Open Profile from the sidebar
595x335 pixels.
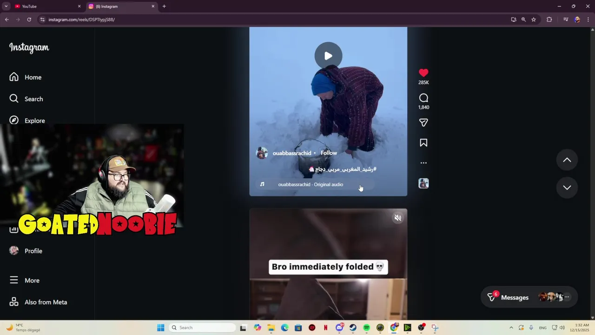(x=26, y=251)
